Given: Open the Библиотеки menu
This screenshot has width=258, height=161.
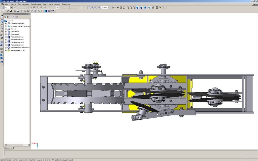Looking at the screenshot, I should click(x=66, y=4).
